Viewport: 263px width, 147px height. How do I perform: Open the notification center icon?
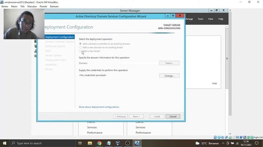pyautogui.click(x=256, y=143)
